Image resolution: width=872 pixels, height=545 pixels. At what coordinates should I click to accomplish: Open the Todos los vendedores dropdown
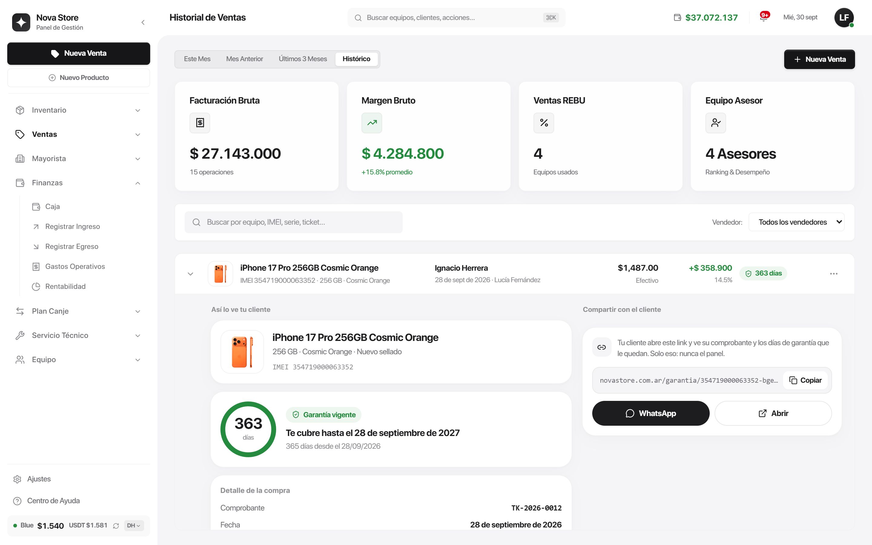click(x=796, y=222)
